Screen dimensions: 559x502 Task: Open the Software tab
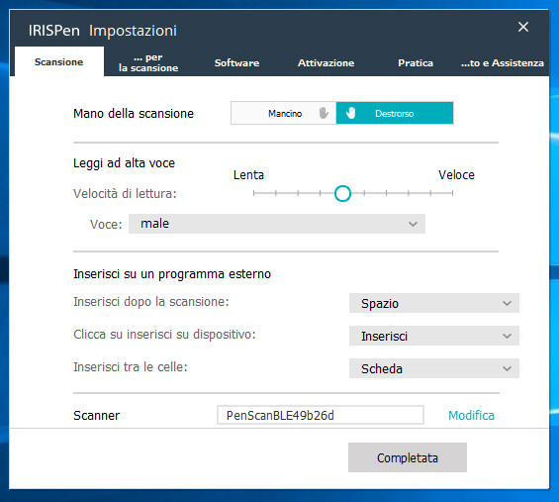tap(236, 62)
